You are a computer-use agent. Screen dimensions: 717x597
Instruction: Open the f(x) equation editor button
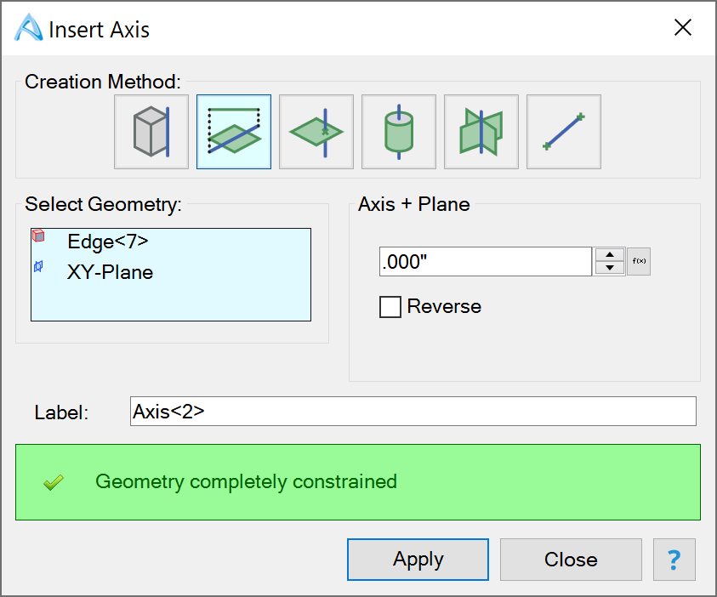click(x=639, y=261)
